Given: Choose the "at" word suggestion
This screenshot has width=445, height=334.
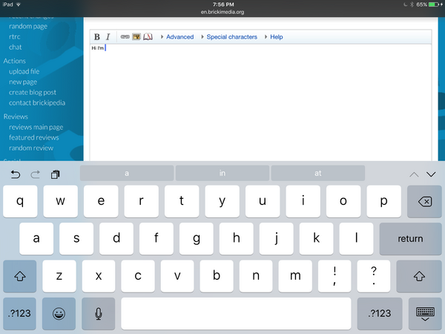Looking at the screenshot, I should pos(318,173).
